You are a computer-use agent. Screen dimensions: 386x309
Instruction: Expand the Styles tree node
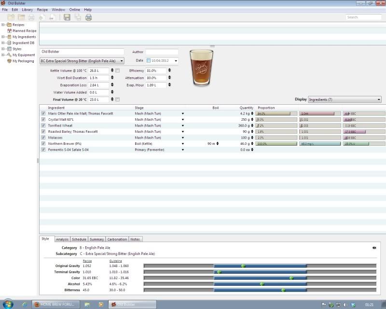click(3, 49)
